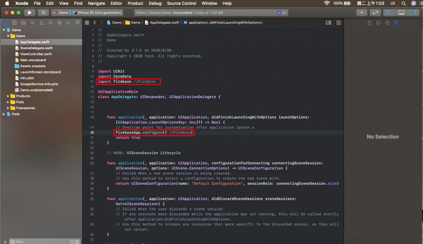Screen dimensions: 423x244
Task: Run the Demo app with Play button
Action: [29, 12]
